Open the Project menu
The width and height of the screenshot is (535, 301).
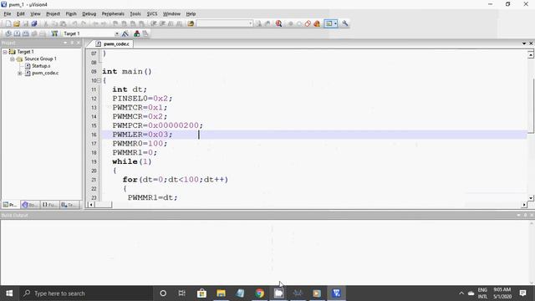[53, 13]
